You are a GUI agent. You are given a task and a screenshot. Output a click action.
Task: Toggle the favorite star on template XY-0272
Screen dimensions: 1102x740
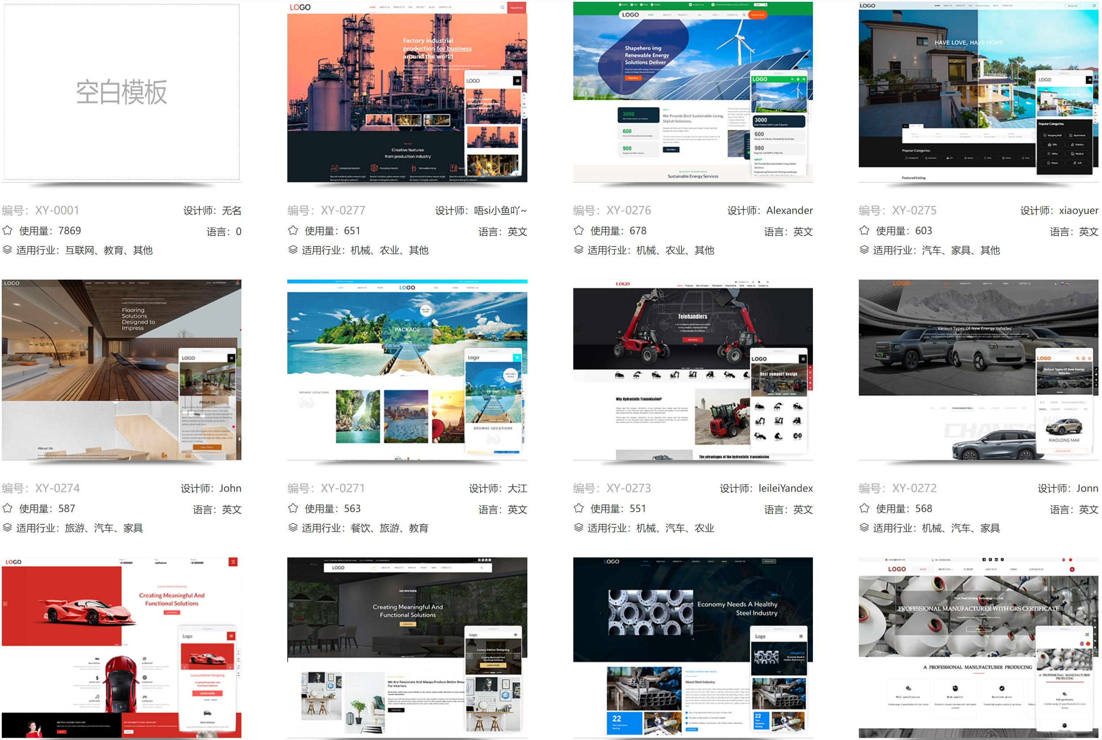coord(864,508)
